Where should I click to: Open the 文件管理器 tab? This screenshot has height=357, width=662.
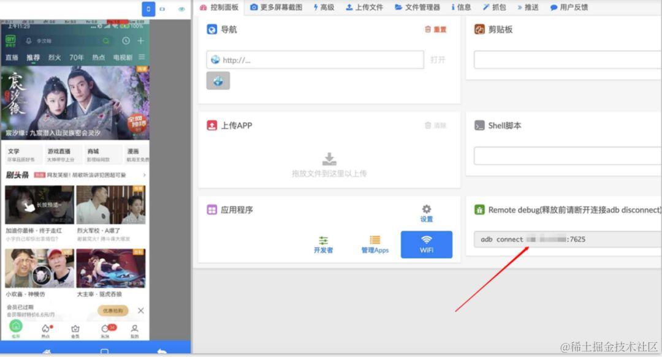(417, 7)
